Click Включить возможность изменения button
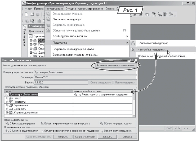The image size is (196, 142). click(116, 65)
